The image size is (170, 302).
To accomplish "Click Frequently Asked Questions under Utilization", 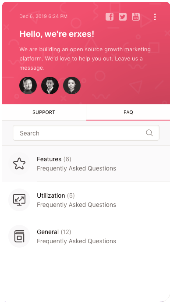I will [x=76, y=205].
